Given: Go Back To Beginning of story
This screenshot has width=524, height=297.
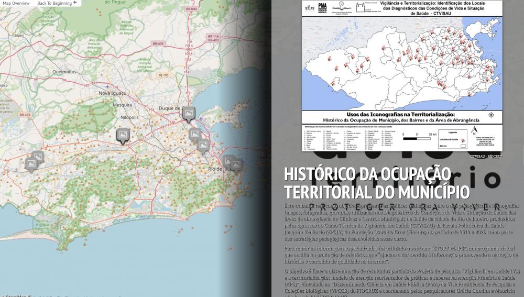Looking at the screenshot, I should pyautogui.click(x=57, y=3).
